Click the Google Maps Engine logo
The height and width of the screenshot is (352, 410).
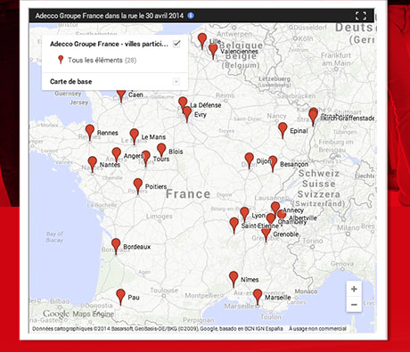click(x=78, y=314)
